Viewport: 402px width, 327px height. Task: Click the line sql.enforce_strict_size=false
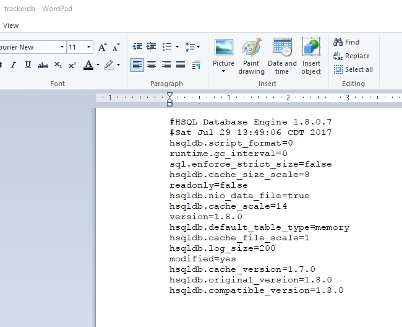click(x=250, y=164)
